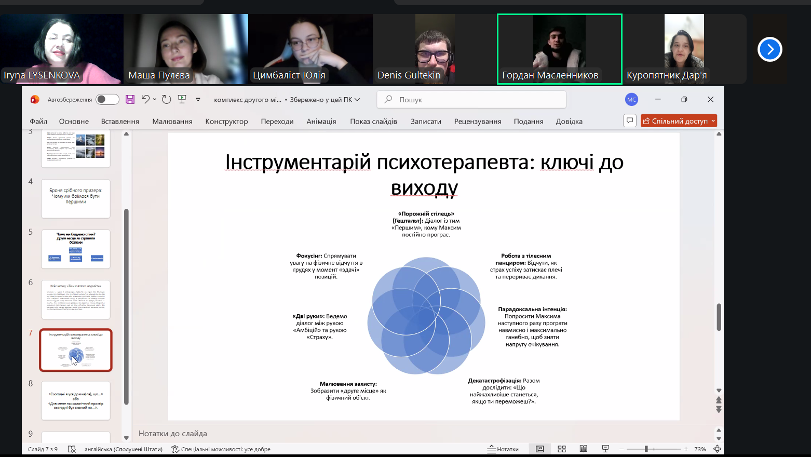Click the zoom slider handle

(x=646, y=449)
